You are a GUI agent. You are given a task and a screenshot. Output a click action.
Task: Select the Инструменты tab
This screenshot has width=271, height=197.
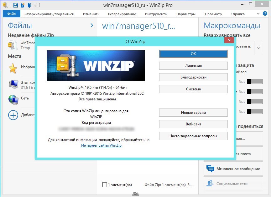(x=156, y=14)
